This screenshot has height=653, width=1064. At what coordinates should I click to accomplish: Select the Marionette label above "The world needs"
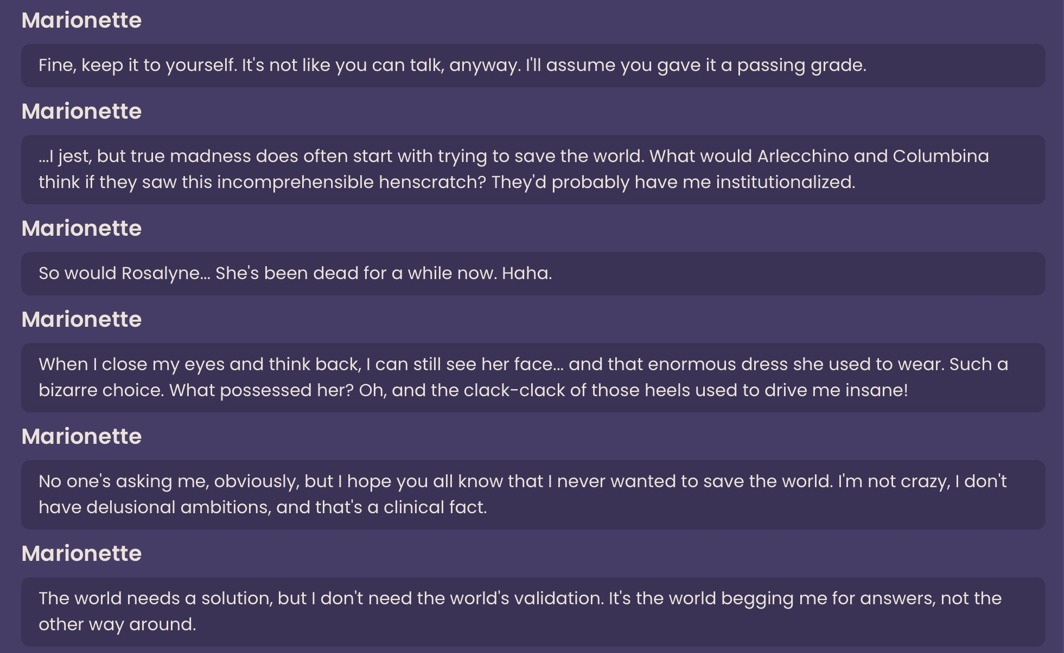click(x=81, y=554)
